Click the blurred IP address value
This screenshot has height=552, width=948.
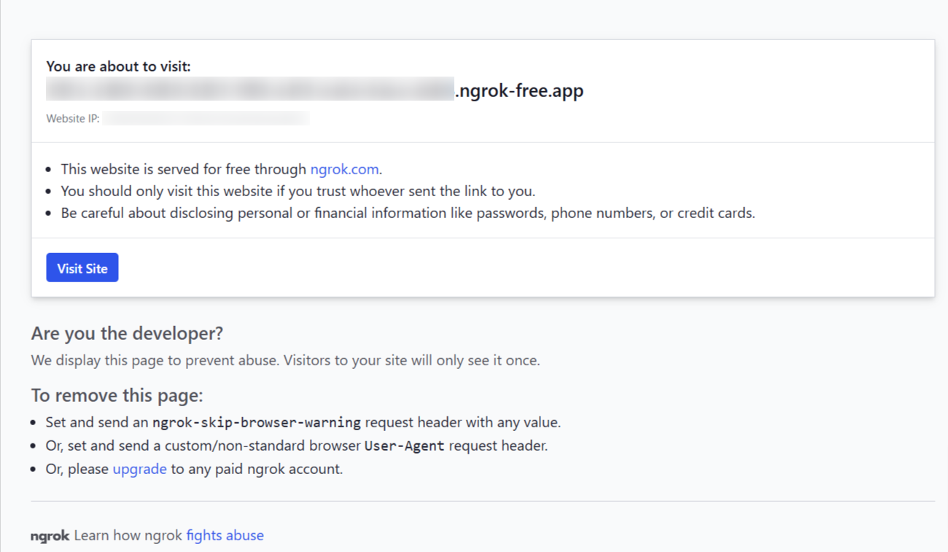(206, 118)
